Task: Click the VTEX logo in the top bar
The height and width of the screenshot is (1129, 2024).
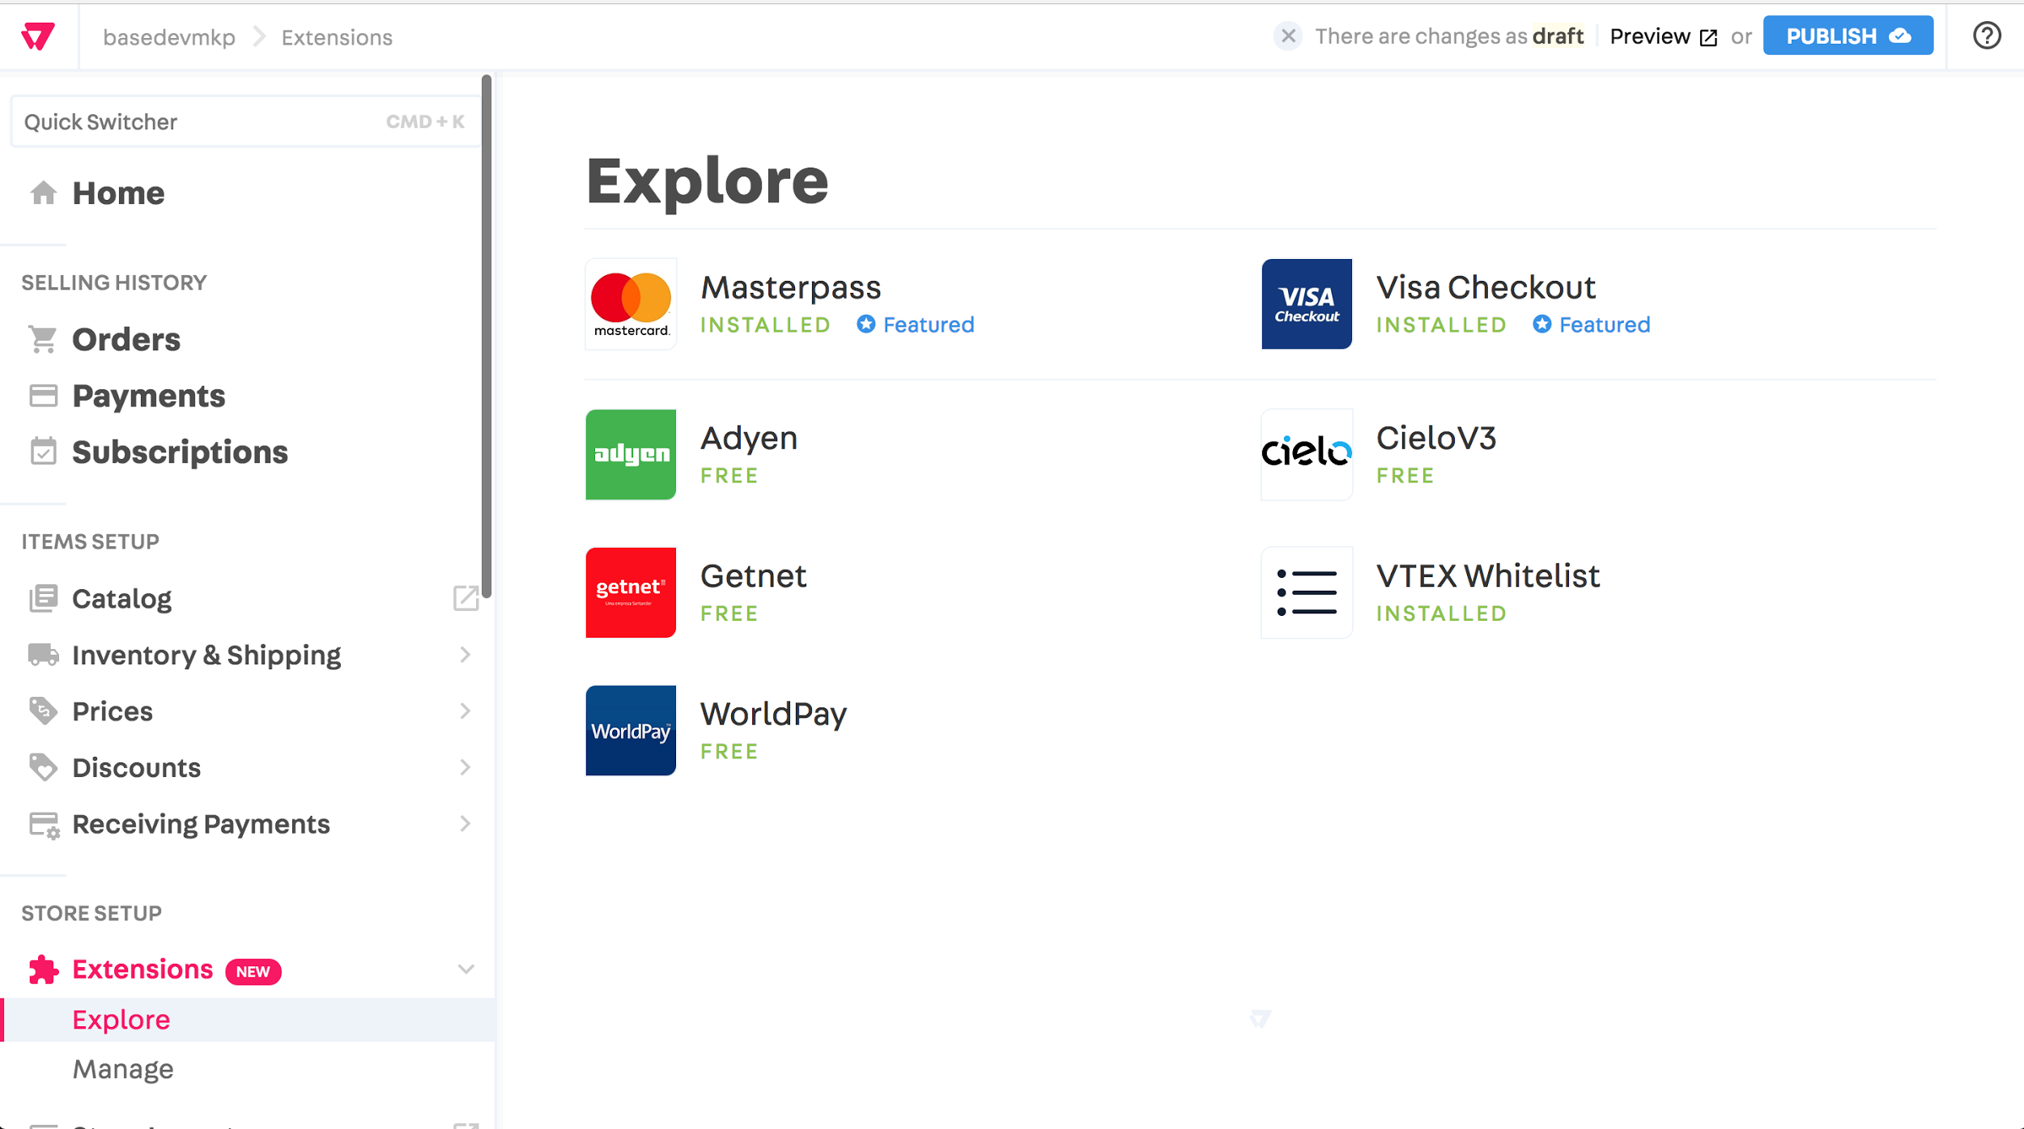Action: [36, 36]
